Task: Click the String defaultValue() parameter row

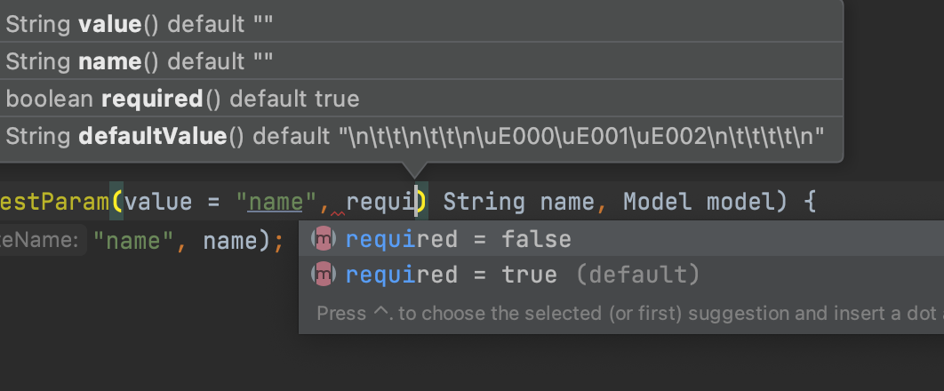Action: 421,137
